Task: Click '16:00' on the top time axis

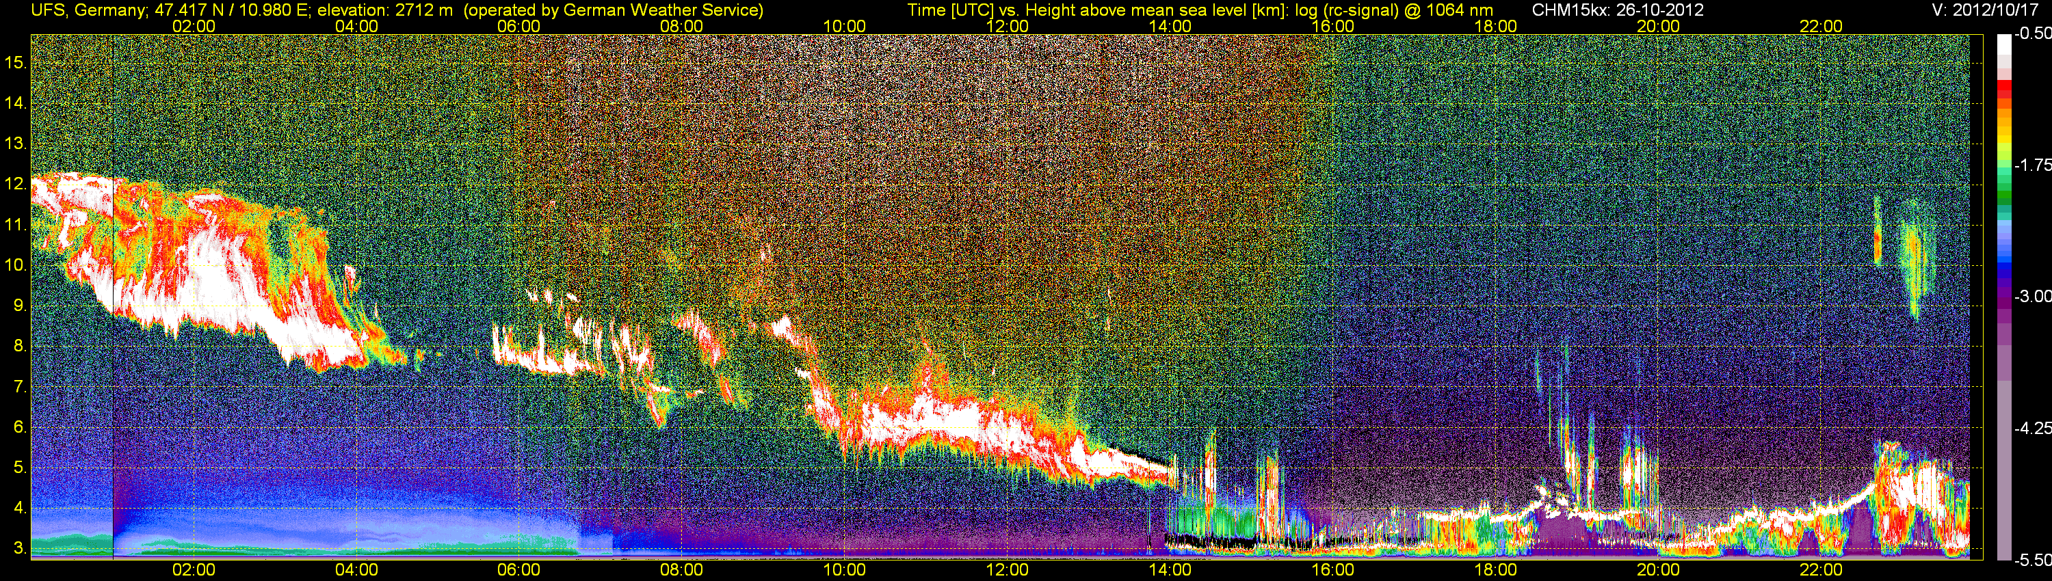Action: tap(1332, 26)
